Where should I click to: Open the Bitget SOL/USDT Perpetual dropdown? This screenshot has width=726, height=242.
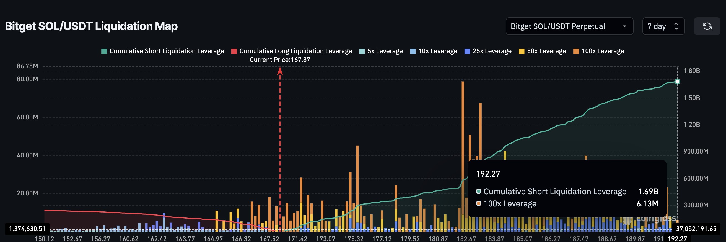point(569,26)
